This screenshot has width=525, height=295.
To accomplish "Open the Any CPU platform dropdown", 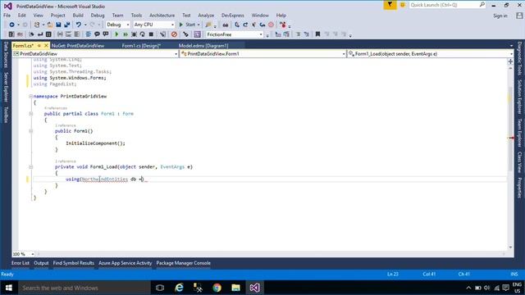I will click(x=154, y=25).
